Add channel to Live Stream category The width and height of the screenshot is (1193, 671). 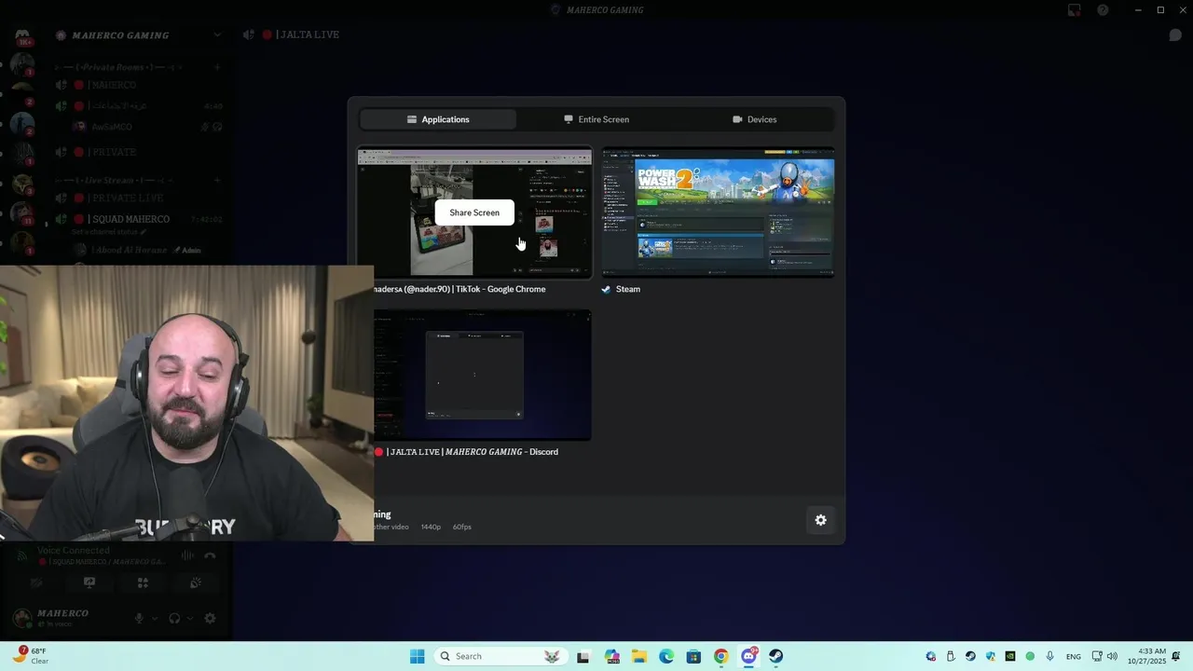click(x=217, y=180)
